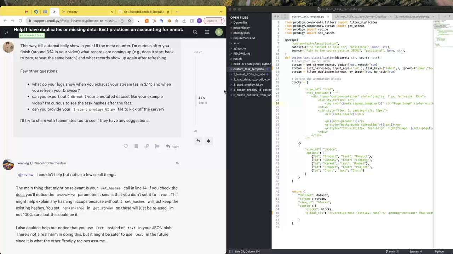The width and height of the screenshot is (453, 254).
Task: Jump to the Sep 11 timeline date
Action: 202,103
